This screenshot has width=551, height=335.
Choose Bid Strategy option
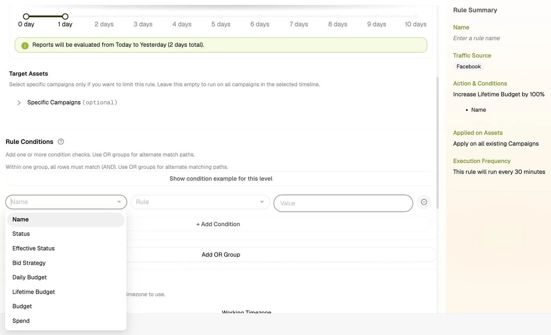[x=66, y=263]
